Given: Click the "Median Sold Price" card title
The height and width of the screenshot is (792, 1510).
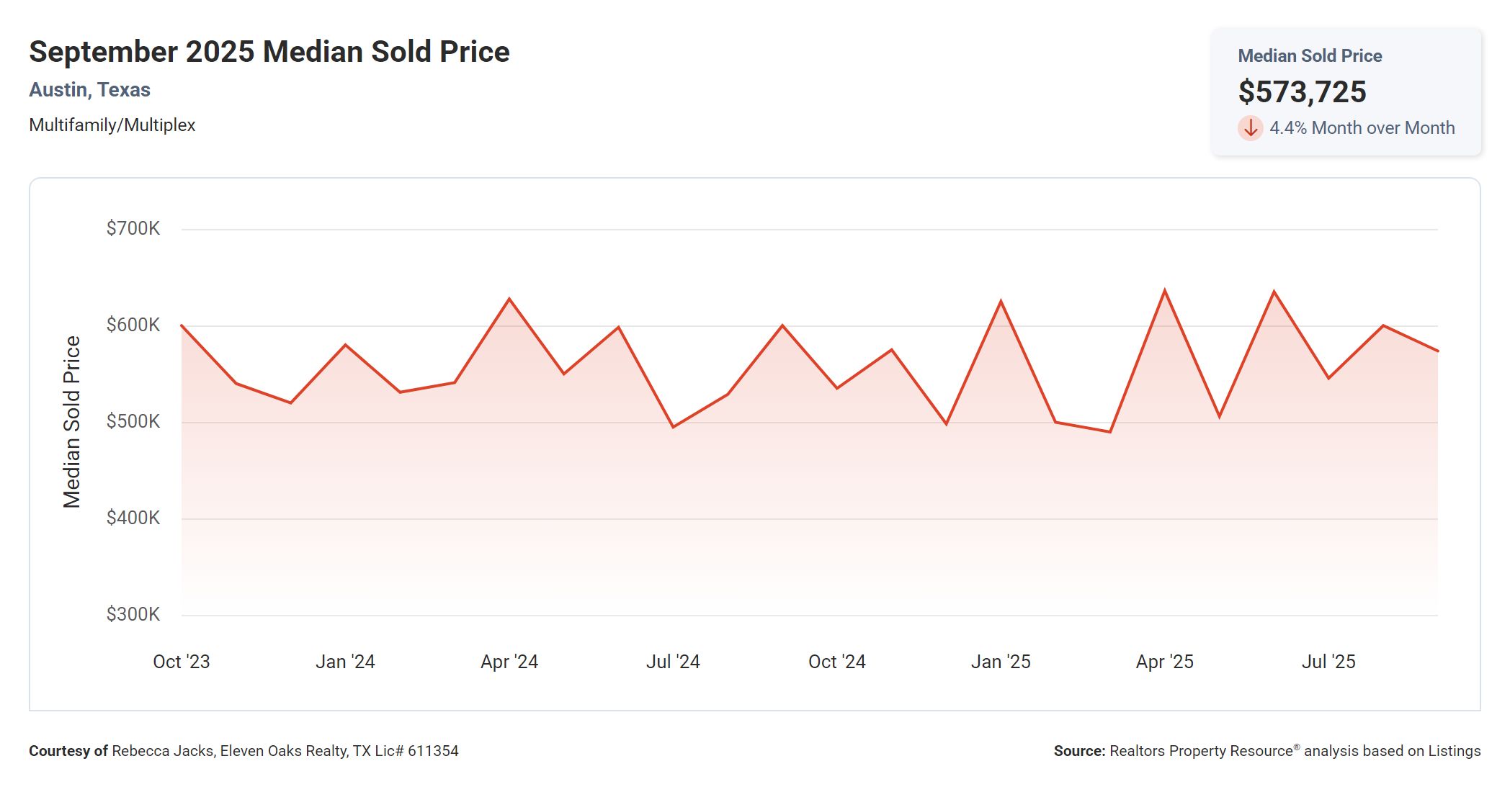Looking at the screenshot, I should 1309,56.
